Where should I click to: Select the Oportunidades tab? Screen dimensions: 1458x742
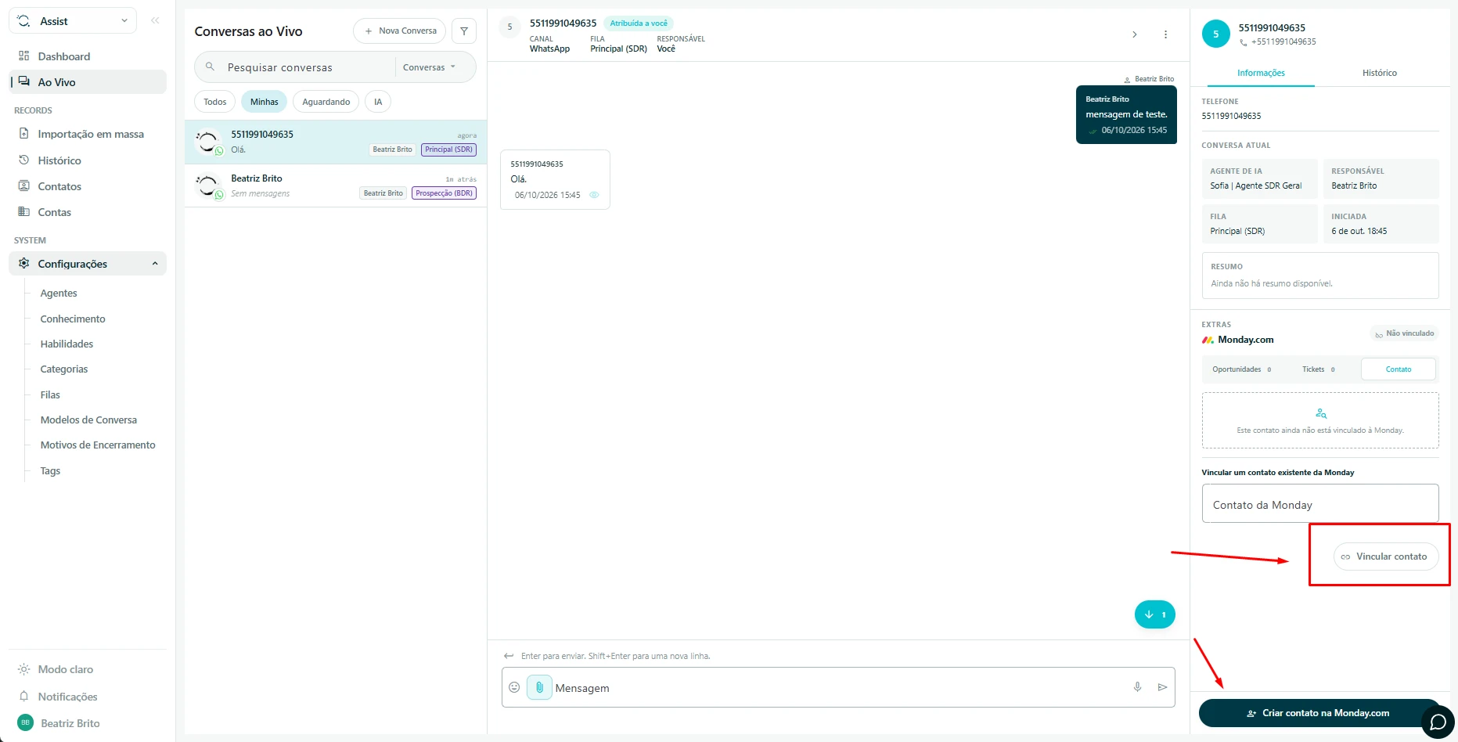tap(1241, 369)
